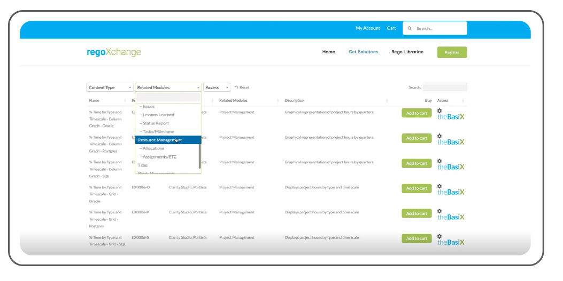The height and width of the screenshot is (281, 563).
Task: Open the Get Solutions page
Action: pos(363,52)
